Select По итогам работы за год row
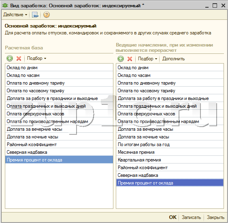 [170, 144]
